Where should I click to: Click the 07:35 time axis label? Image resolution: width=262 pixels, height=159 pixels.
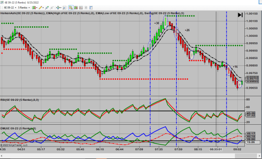(159, 149)
